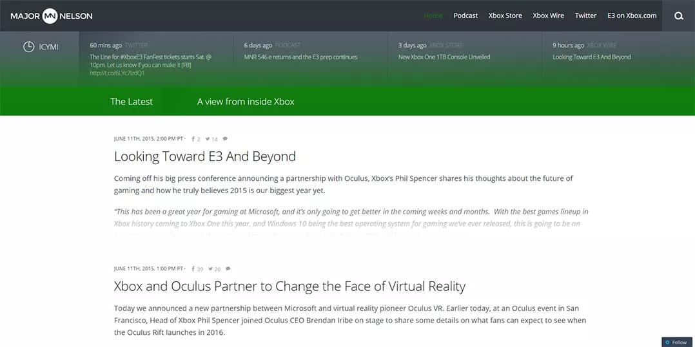This screenshot has height=347, width=695.
Task: Open comments for Xbox and Oculus post
Action: pos(228,268)
